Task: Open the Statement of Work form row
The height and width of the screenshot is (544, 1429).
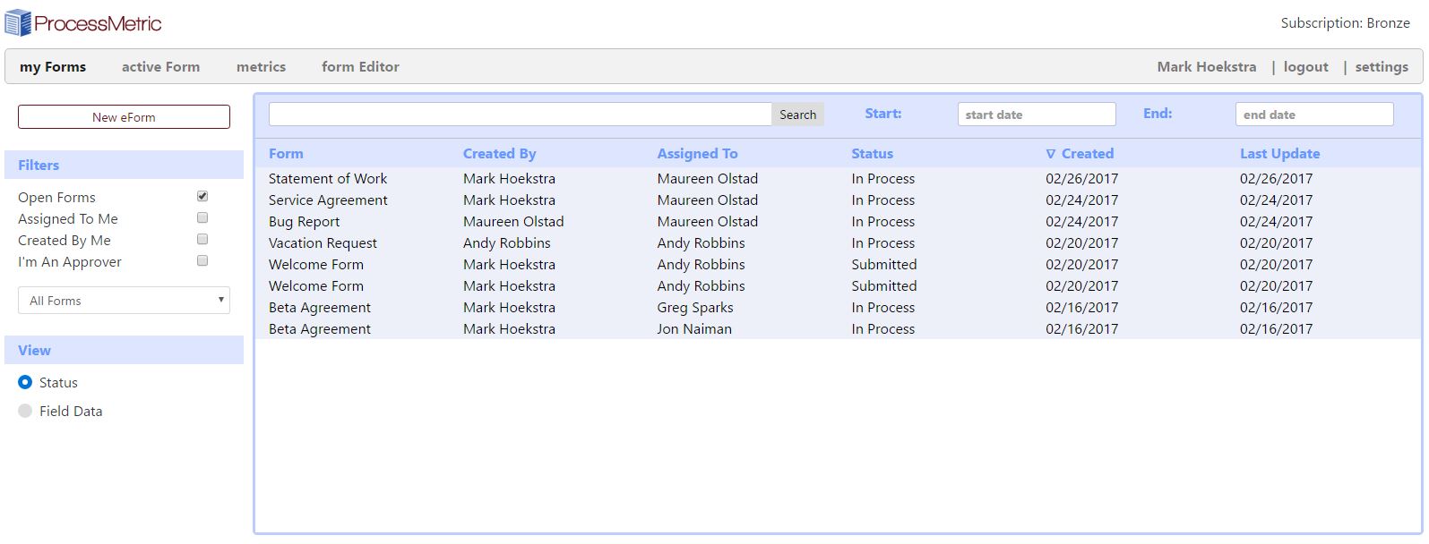Action: [x=328, y=179]
